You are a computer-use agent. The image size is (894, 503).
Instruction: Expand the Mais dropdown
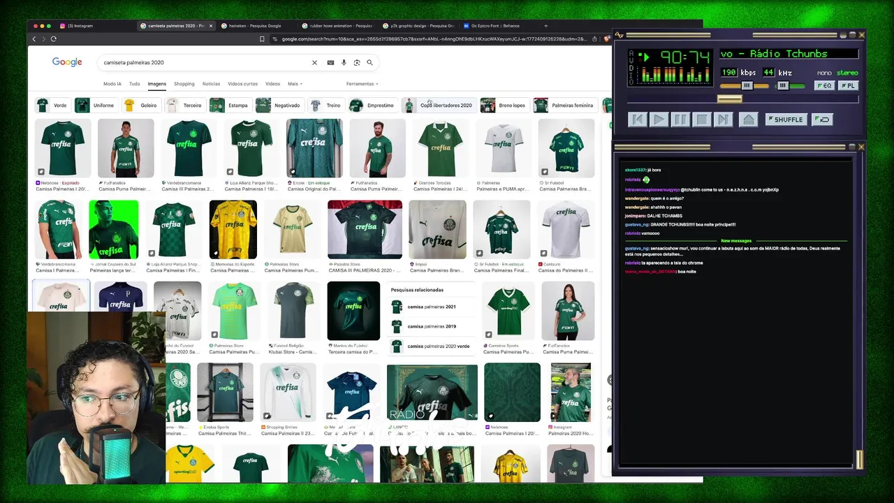tap(294, 84)
